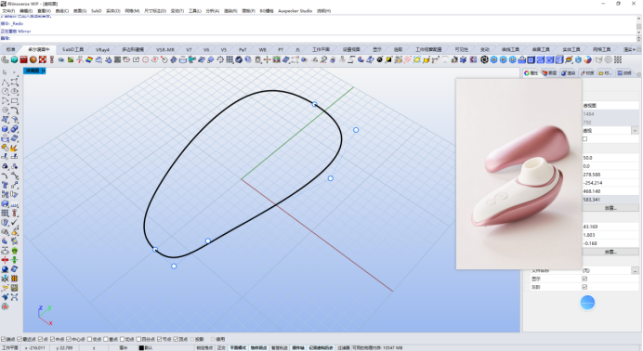This screenshot has height=351, width=643.
Task: Click the rainbow gradient icon left of top toolbar
Action: (89, 59)
